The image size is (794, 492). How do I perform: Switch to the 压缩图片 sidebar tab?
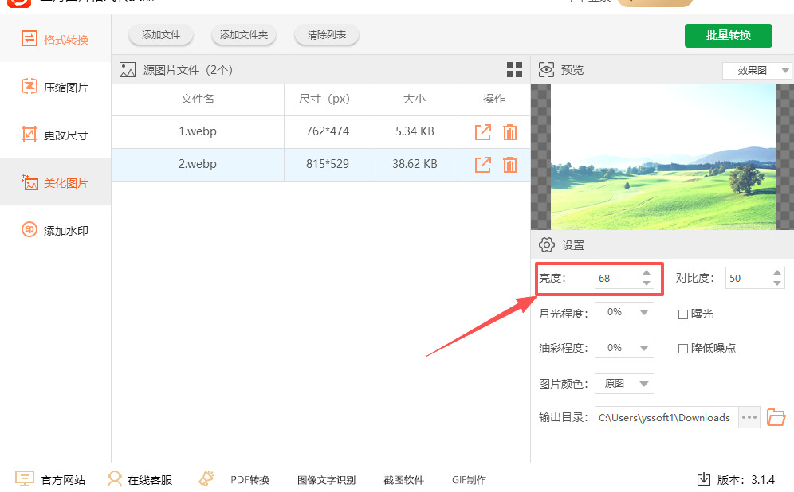click(55, 87)
